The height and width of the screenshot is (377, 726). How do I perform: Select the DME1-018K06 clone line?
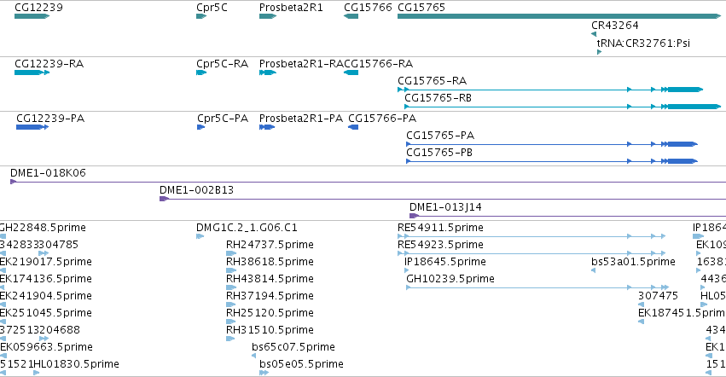[x=368, y=182]
